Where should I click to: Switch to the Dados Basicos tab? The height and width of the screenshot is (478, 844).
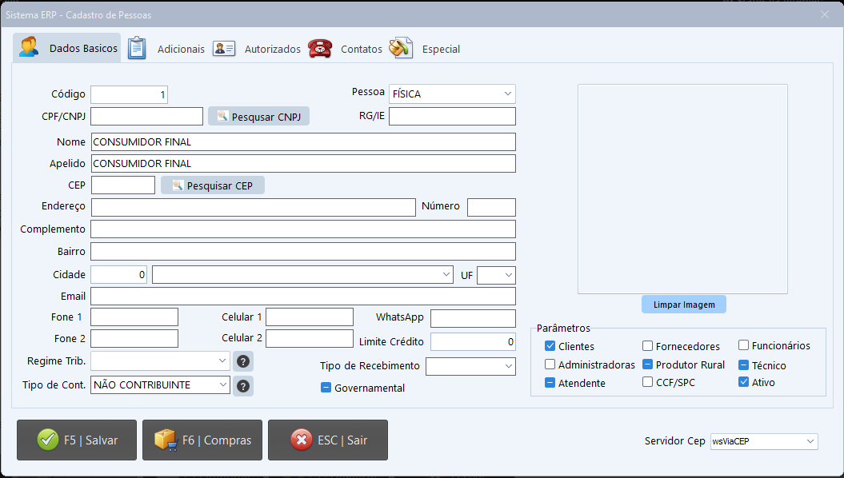67,48
